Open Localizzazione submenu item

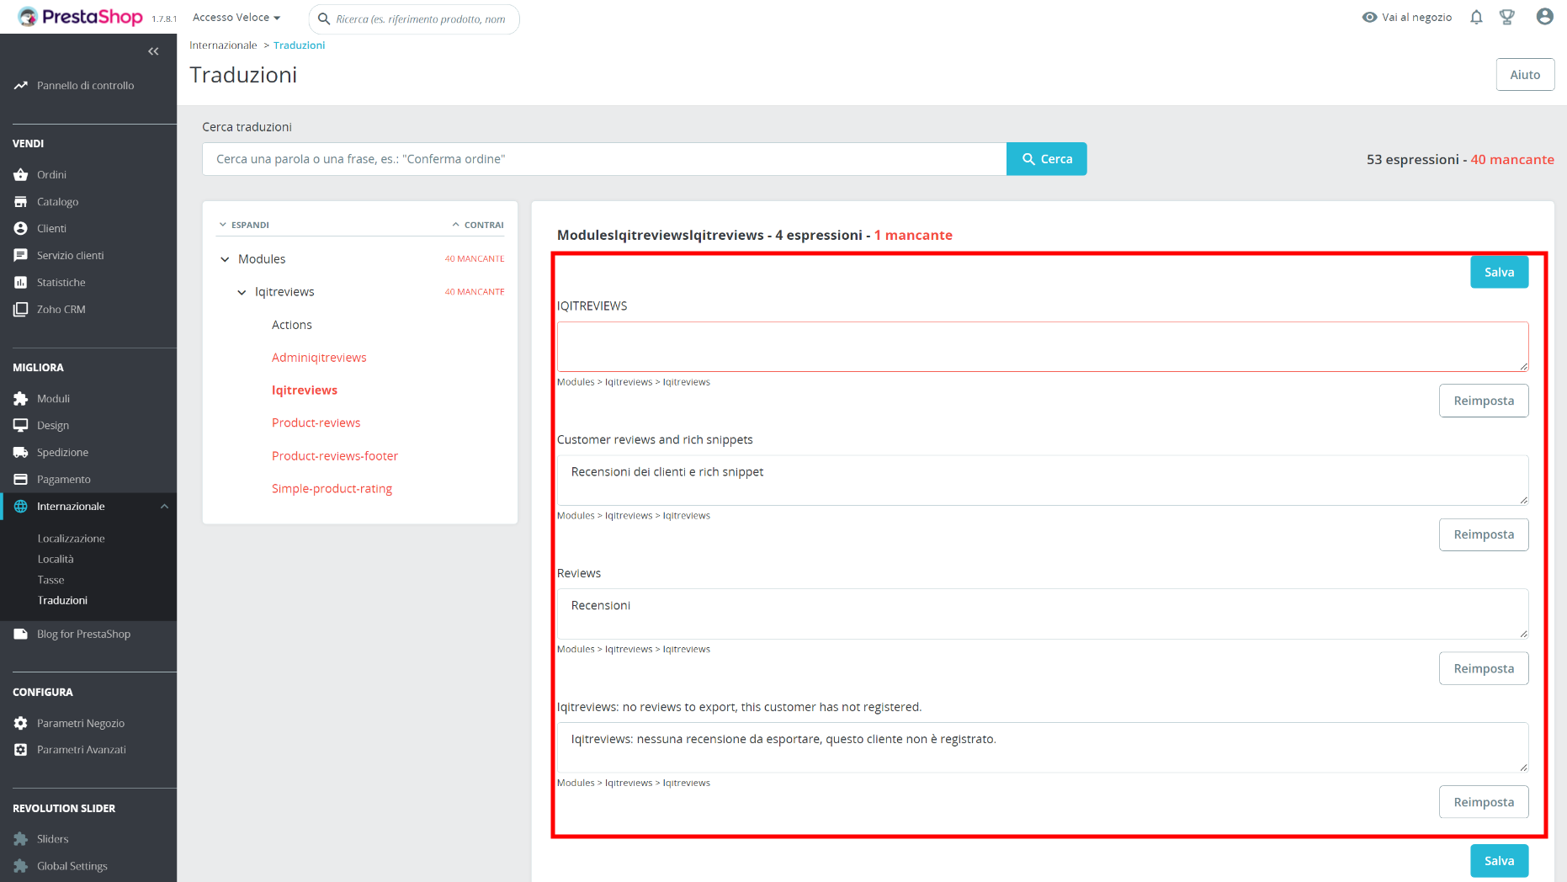tap(72, 539)
